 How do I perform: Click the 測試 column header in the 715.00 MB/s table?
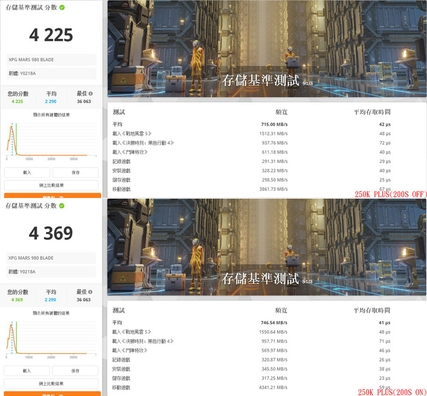point(119,112)
